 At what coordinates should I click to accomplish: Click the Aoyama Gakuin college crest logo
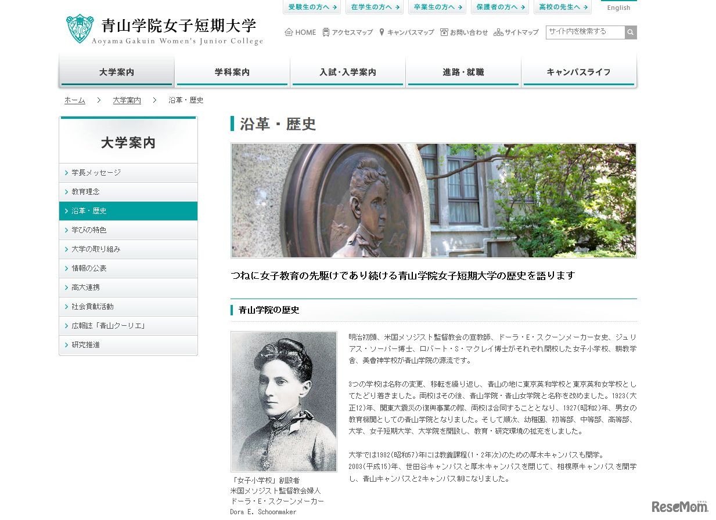pos(80,29)
